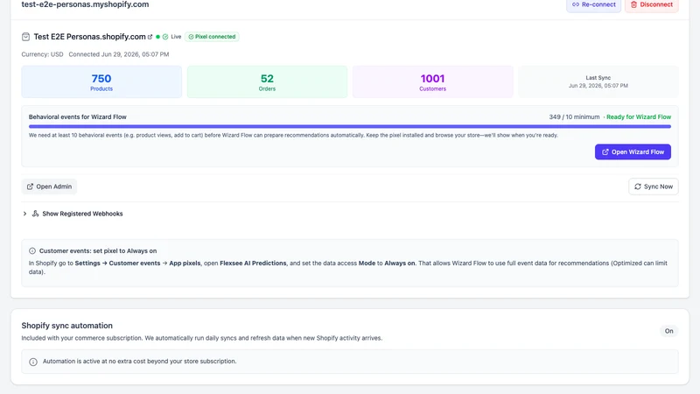Select the 52 Orders card
This screenshot has width=700, height=394.
267,81
